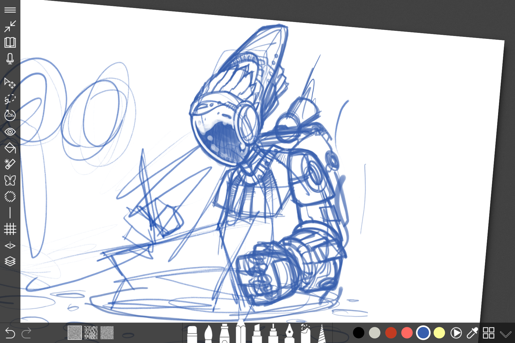
Task: Click the collapse arrows fullscreen icon
Action: point(10,26)
